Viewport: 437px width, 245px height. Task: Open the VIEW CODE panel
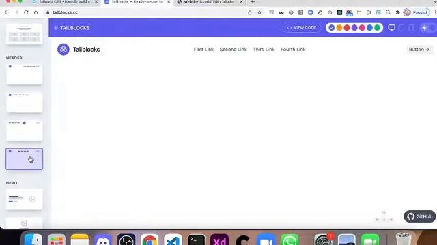click(302, 28)
